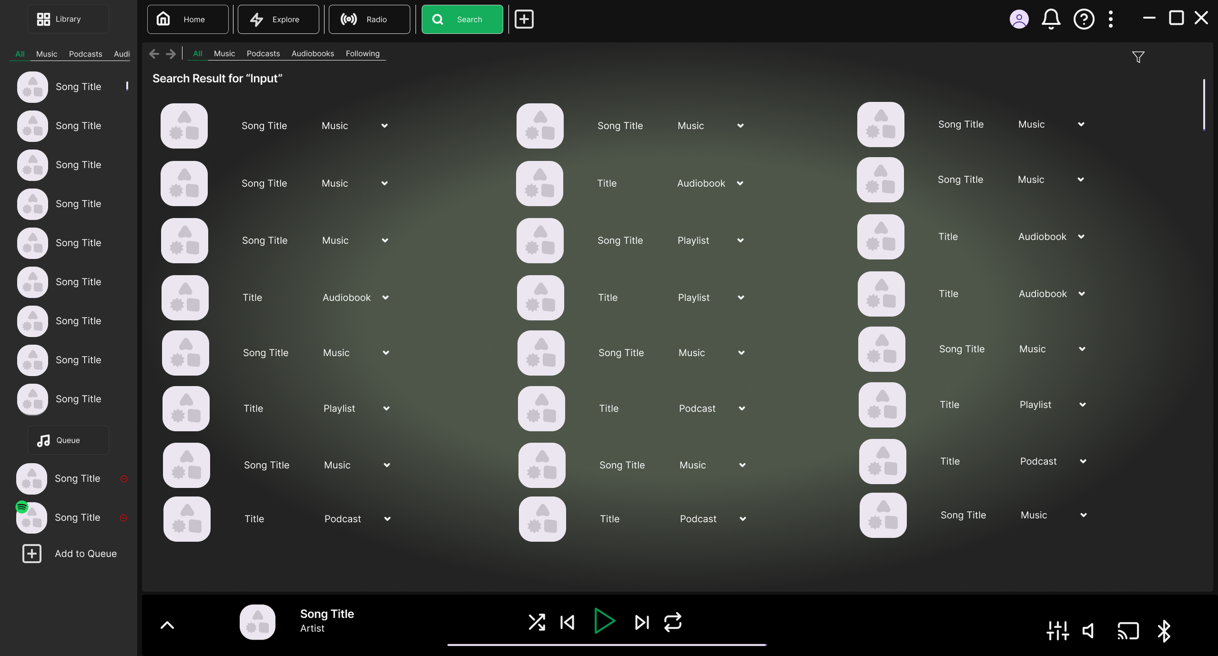
Task: Switch to Audiobooks tab in search results
Action: (x=312, y=54)
